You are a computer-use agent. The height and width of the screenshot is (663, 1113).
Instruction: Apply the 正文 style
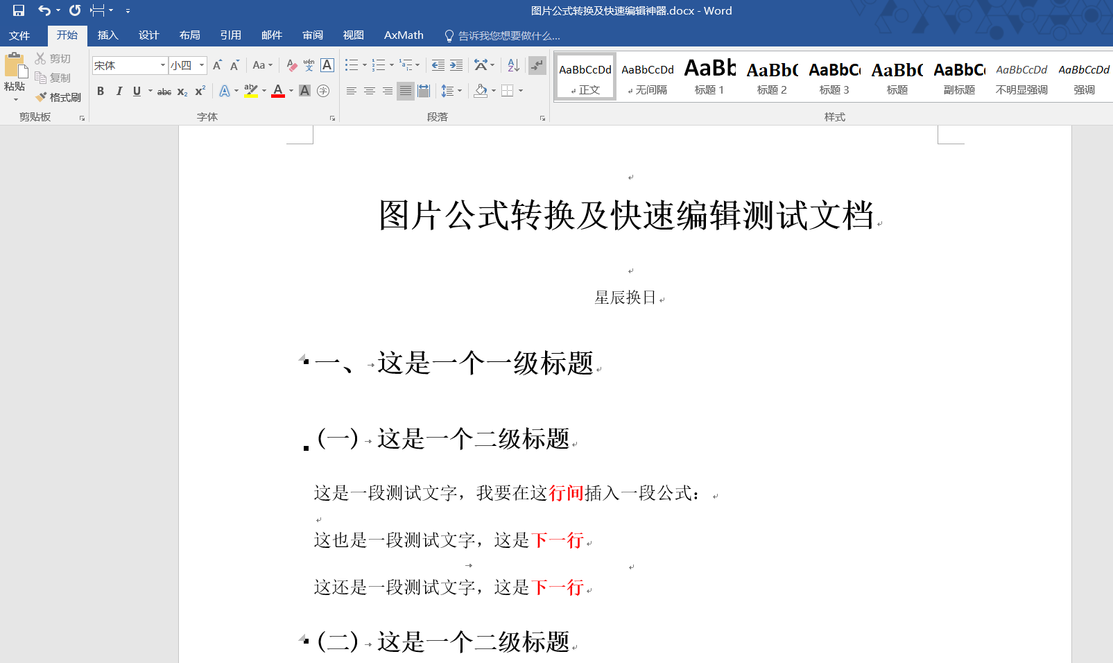pos(585,76)
